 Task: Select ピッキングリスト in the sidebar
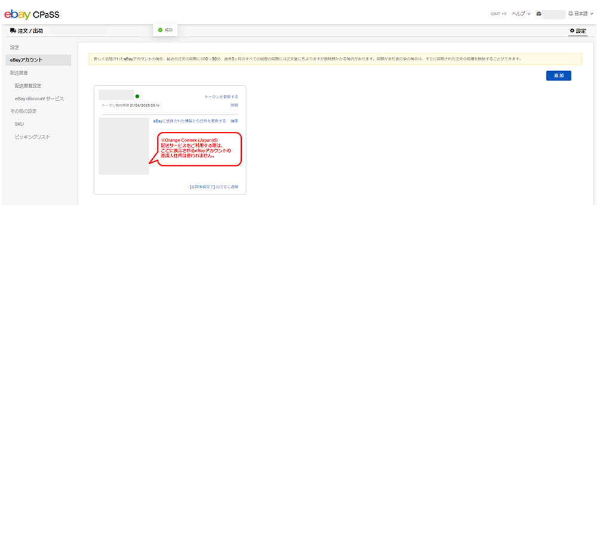(x=32, y=137)
